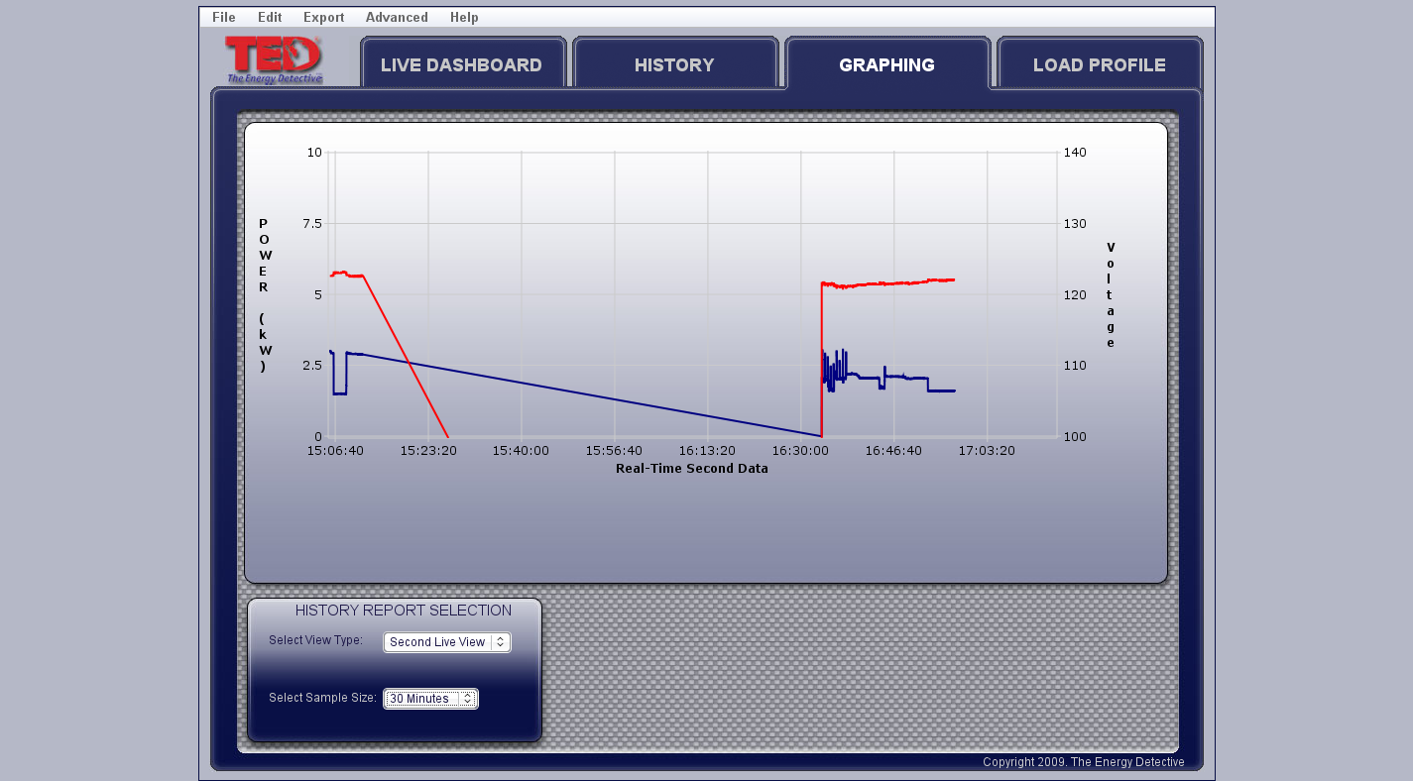Click the Copyright 2009 Energy Detective text
1413x781 pixels.
(1083, 762)
